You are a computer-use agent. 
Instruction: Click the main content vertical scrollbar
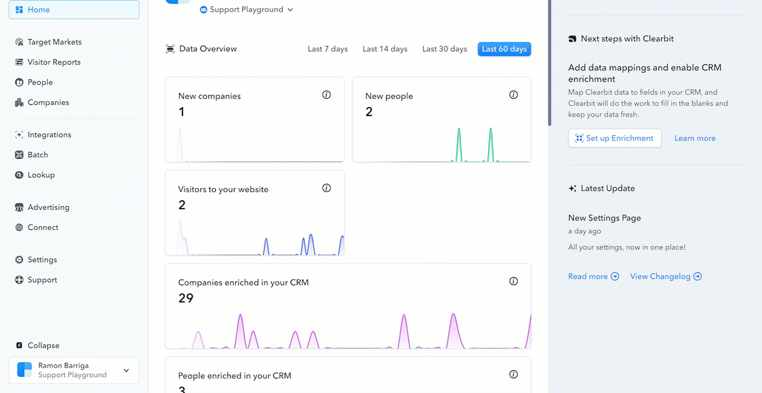click(550, 62)
